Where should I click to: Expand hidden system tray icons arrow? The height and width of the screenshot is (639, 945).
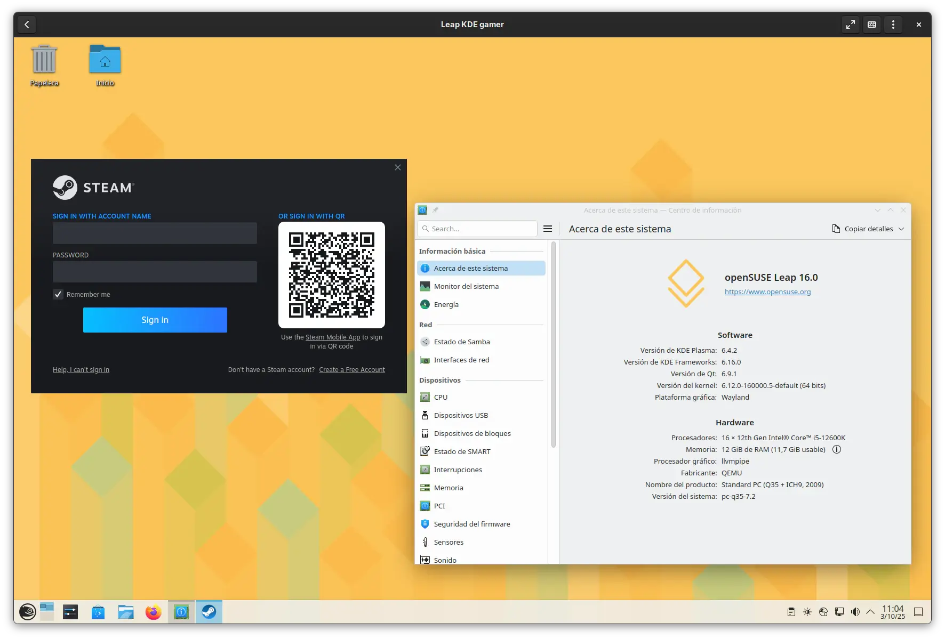(x=870, y=612)
